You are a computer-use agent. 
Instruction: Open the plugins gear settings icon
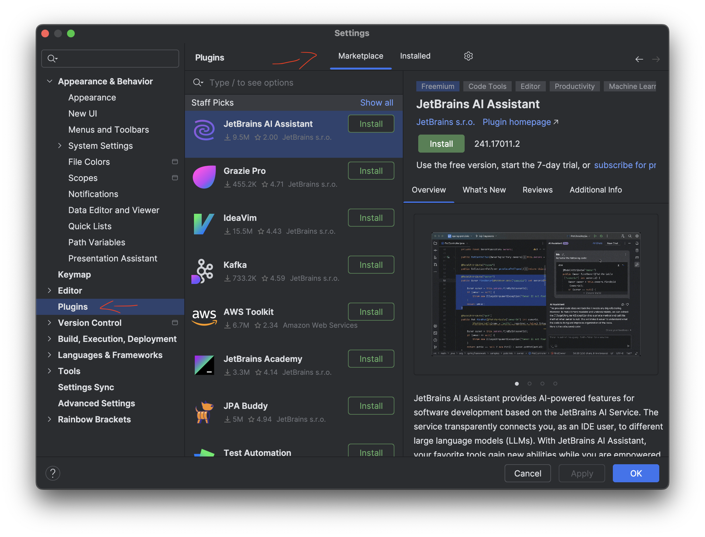tap(468, 56)
